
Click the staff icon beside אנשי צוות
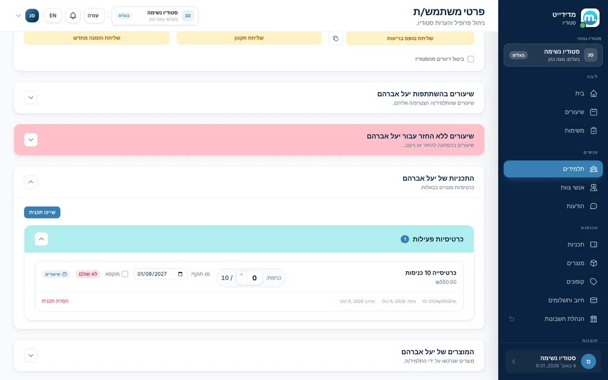tap(593, 188)
